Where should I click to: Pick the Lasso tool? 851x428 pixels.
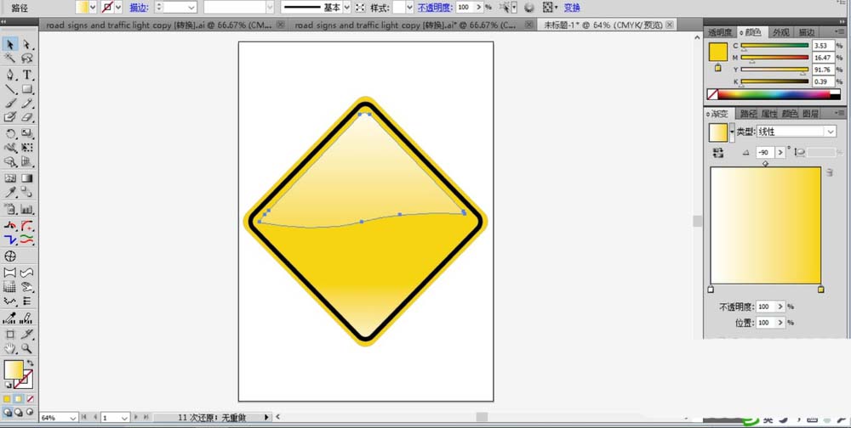(x=26, y=59)
